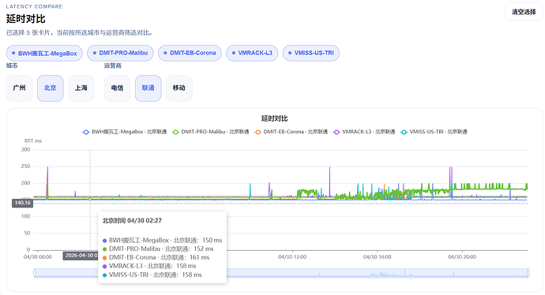Click the VMRACK-L3 chip

click(x=252, y=53)
